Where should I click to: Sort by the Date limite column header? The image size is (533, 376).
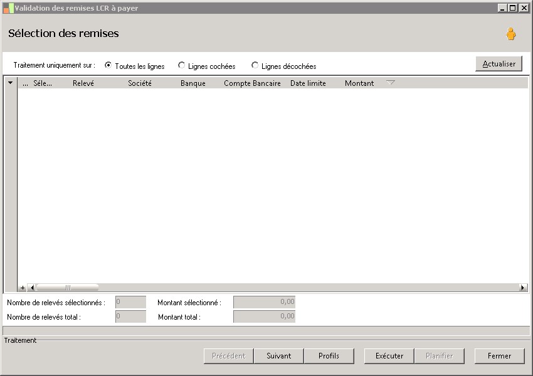pos(308,83)
